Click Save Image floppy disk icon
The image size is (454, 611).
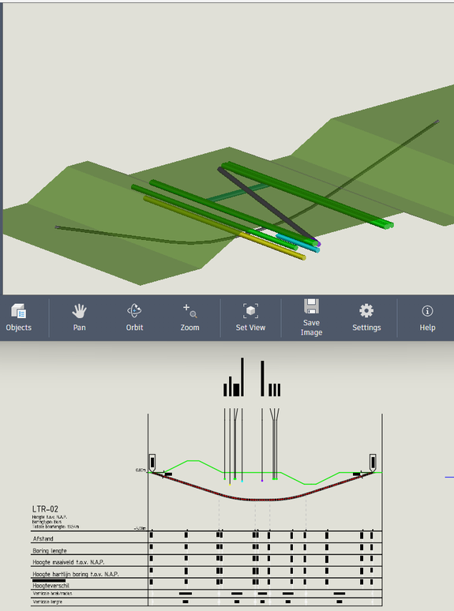click(x=311, y=306)
